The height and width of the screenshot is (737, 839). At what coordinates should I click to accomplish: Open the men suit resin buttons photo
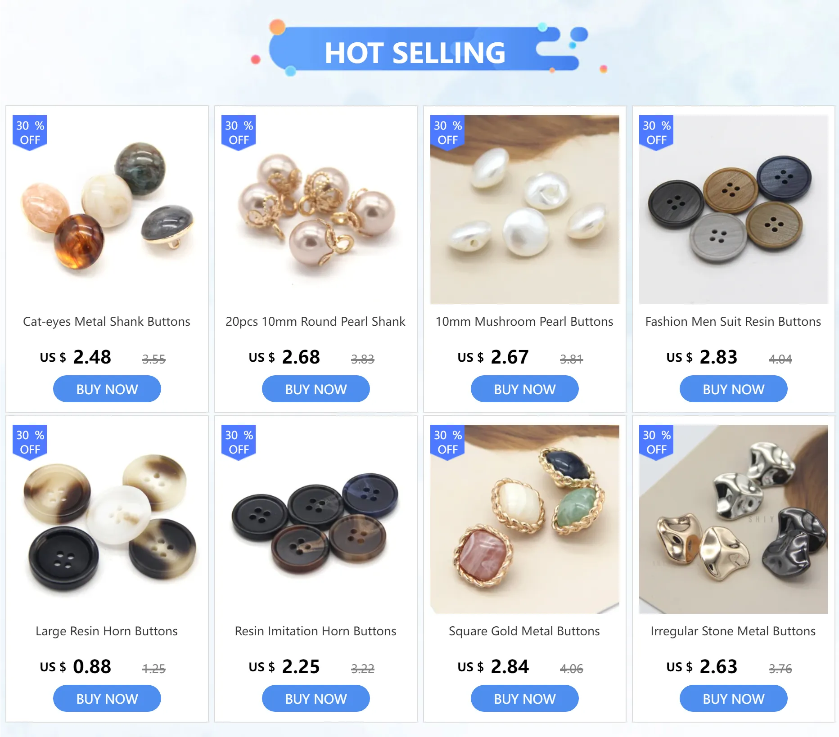pos(734,210)
